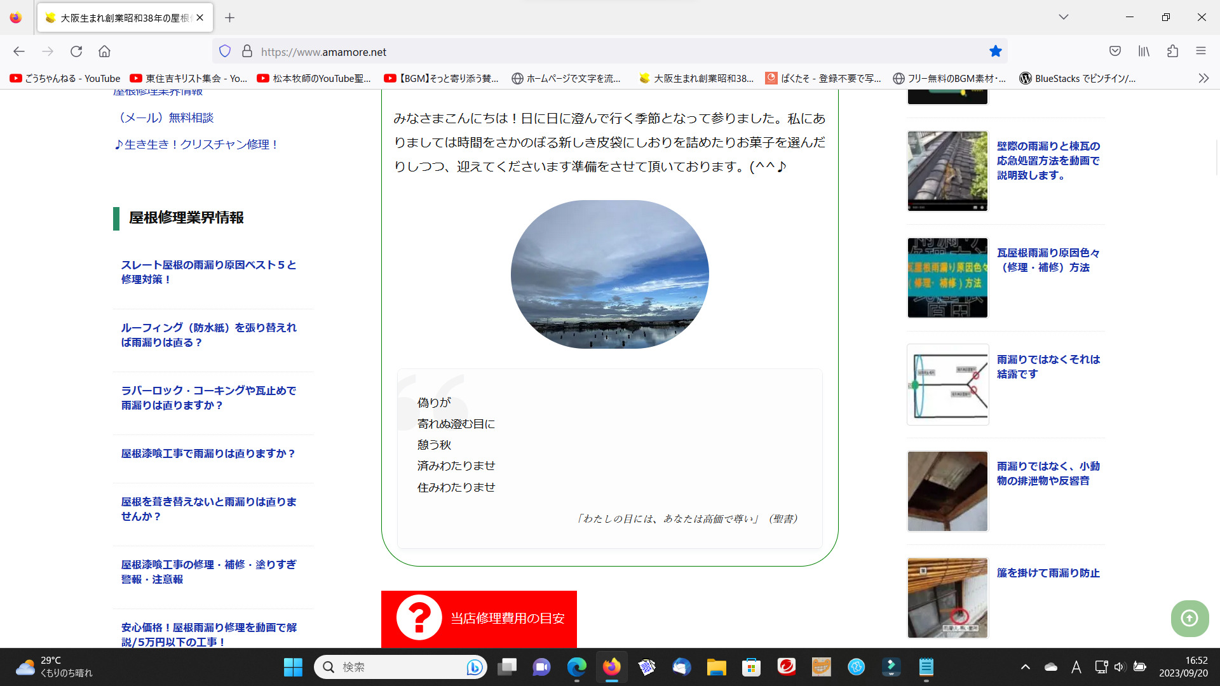Open the ホームページで文字を流 bookmark
Screen dimensions: 1220x686
566,78
